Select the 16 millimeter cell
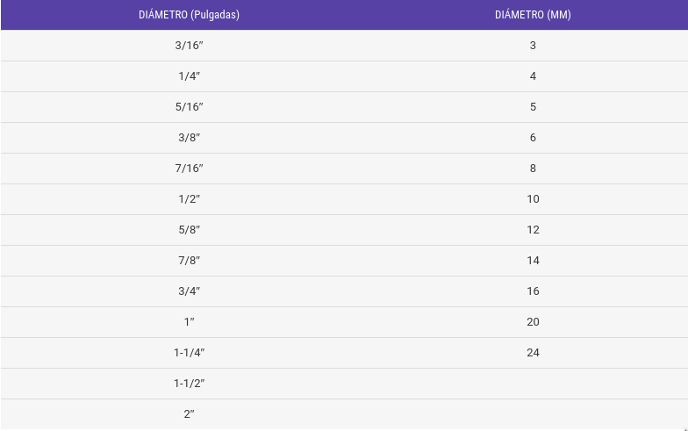Screen dimensions: 688x431 (x=533, y=291)
